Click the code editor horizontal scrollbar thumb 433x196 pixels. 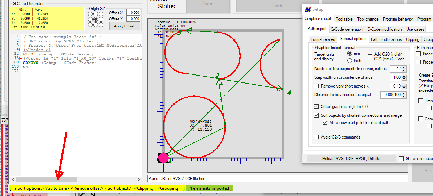46,179
